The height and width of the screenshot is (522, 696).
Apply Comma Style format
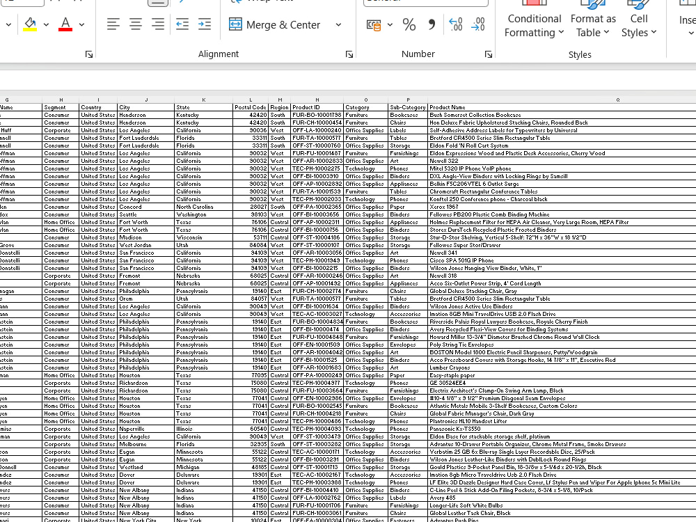[x=431, y=24]
